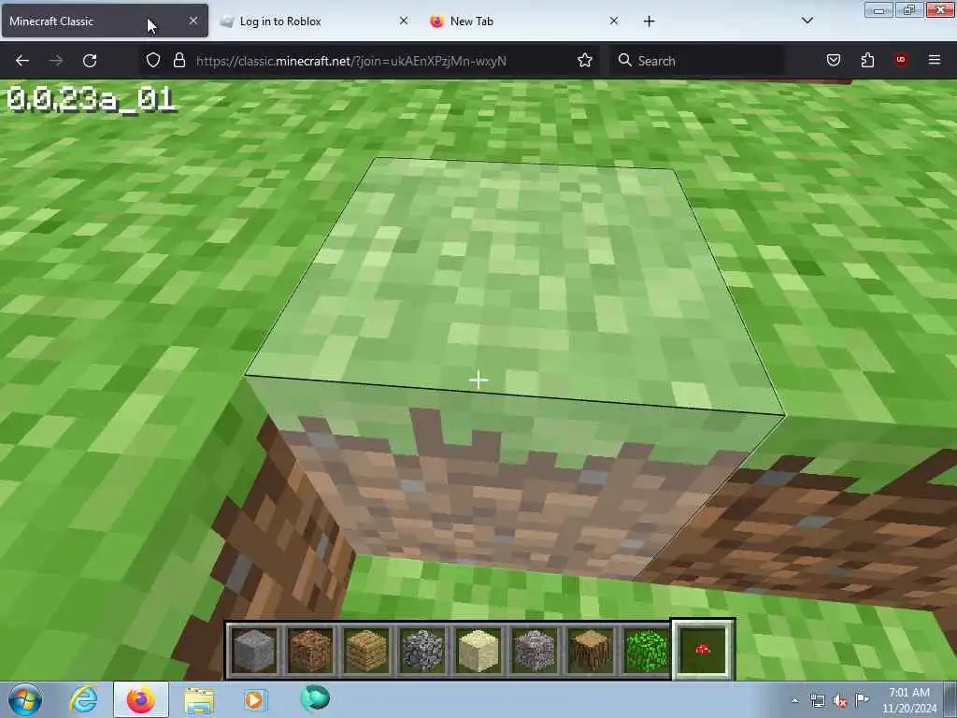This screenshot has width=957, height=718.
Task: Select the leaves block in hotbar
Action: coord(647,650)
